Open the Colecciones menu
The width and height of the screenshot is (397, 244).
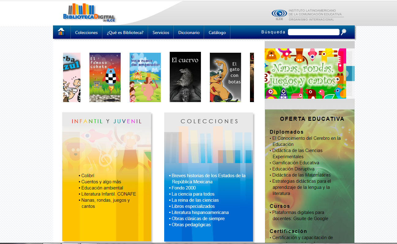pos(86,32)
